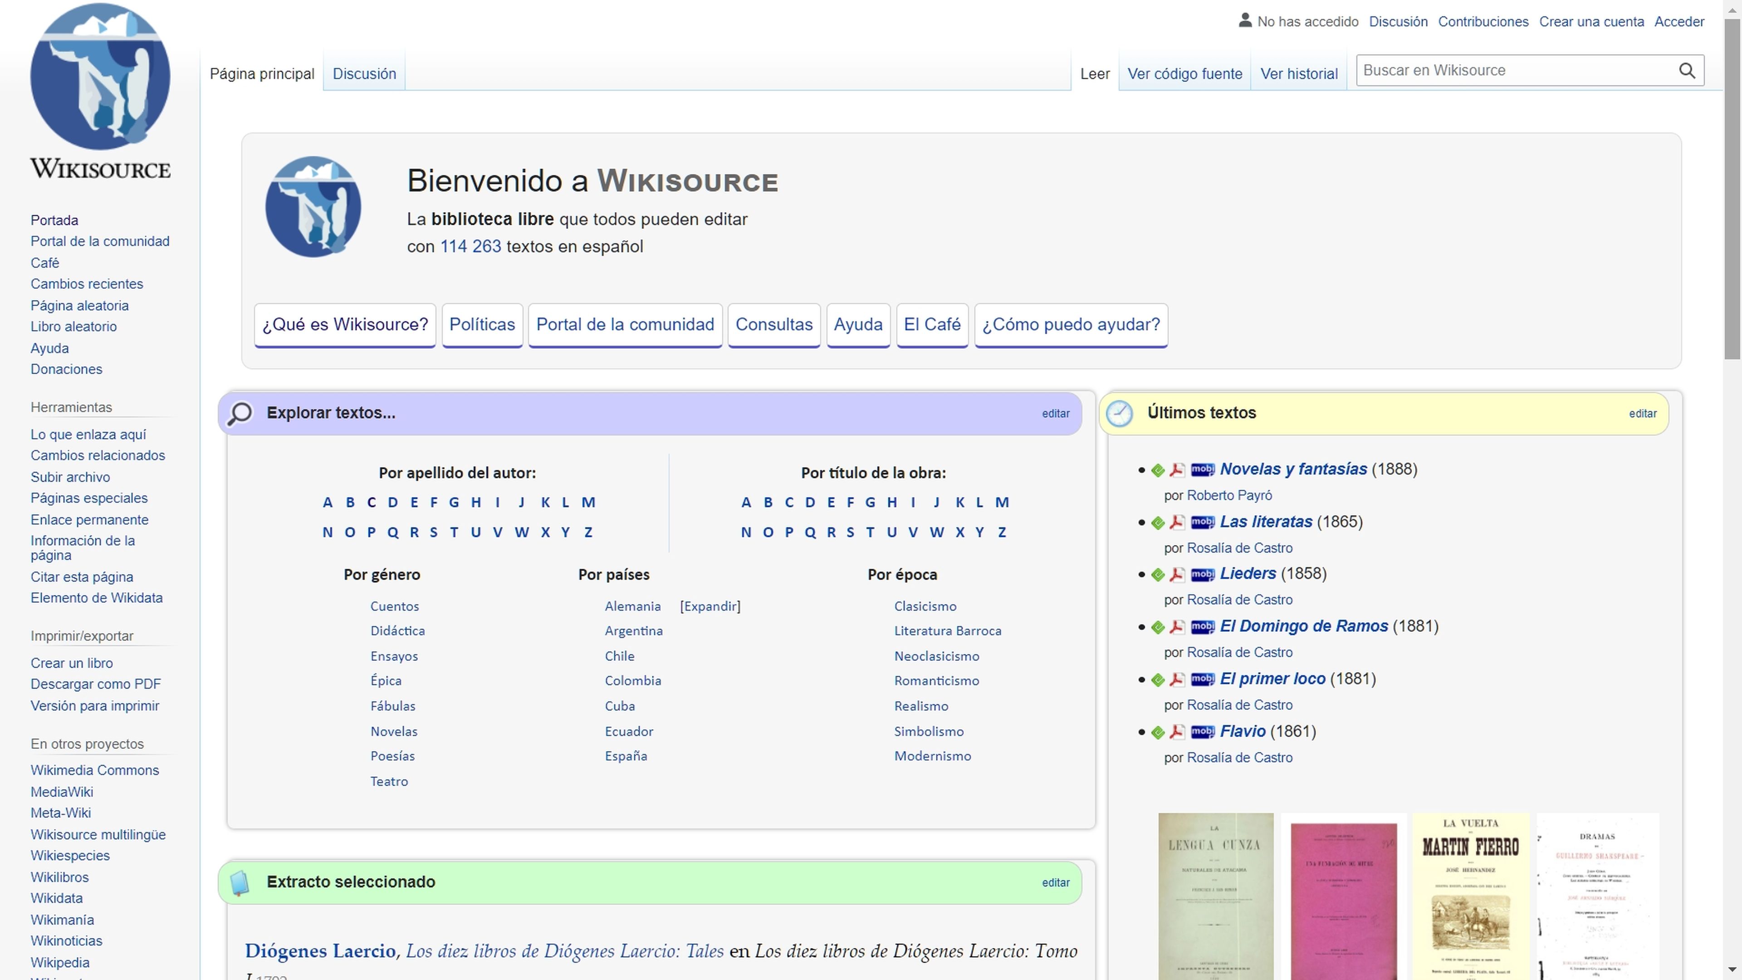Click green EPUB icon for Novelas y fantasías
Viewport: 1742px width, 980px height.
point(1158,470)
